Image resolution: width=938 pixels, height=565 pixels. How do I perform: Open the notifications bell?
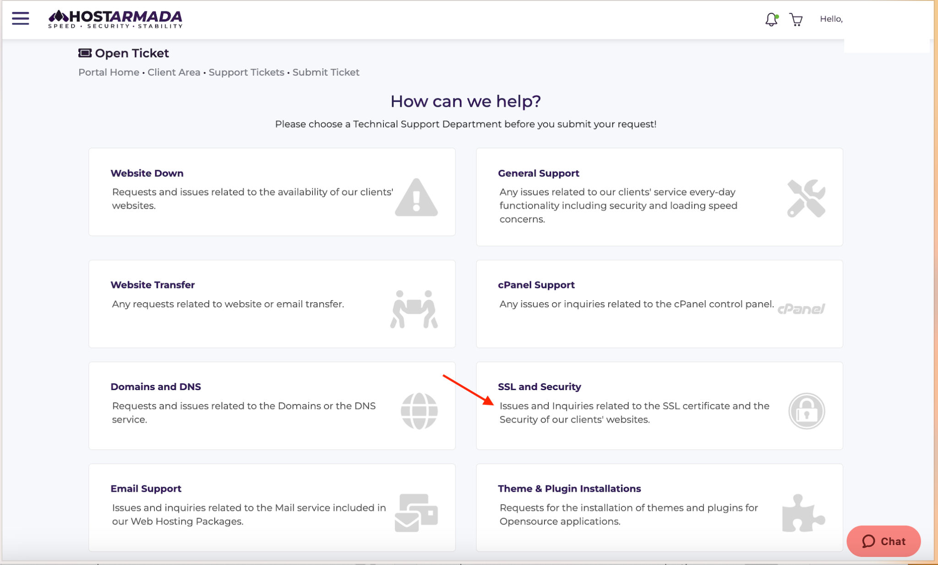pos(771,19)
